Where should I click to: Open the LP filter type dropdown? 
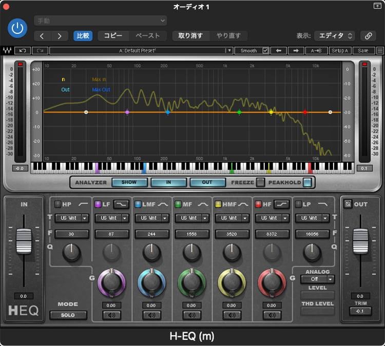point(312,218)
